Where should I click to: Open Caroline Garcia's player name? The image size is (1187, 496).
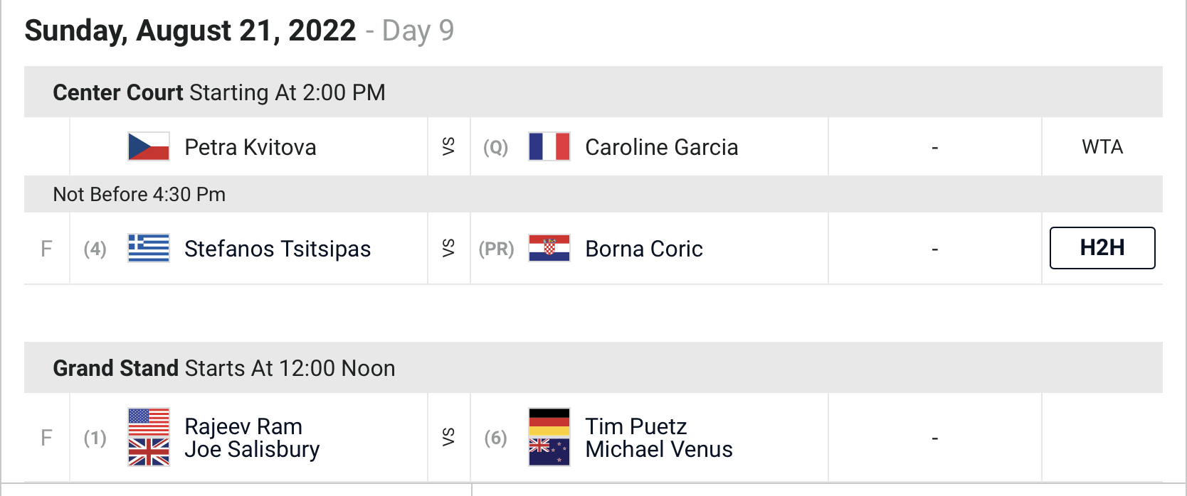662,147
